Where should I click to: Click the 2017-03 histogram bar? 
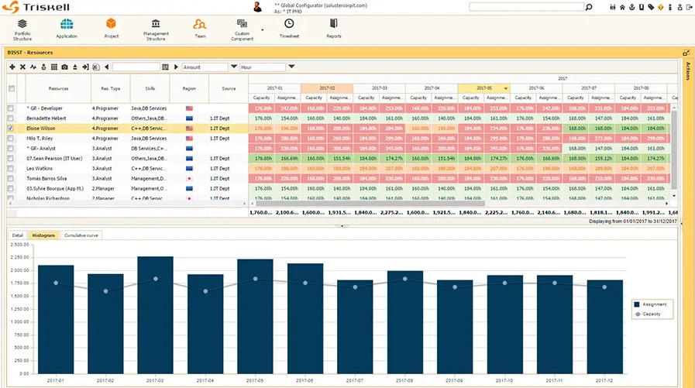(155, 315)
